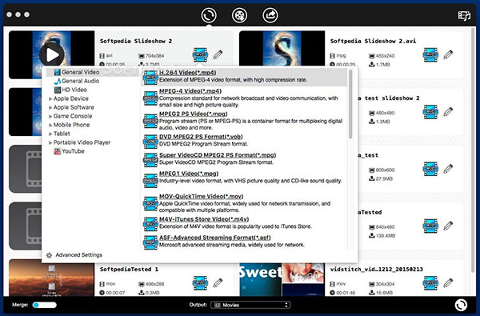Open format picker for the a_test item

430,169
